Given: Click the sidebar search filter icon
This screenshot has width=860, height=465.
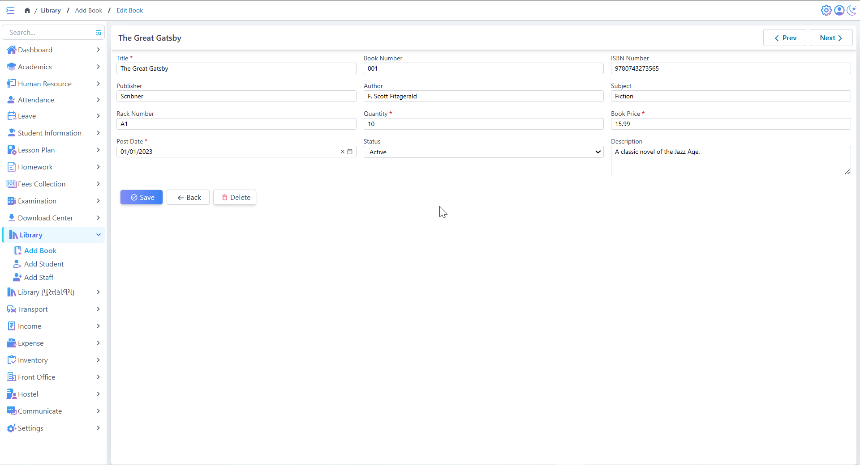Looking at the screenshot, I should coord(98,33).
